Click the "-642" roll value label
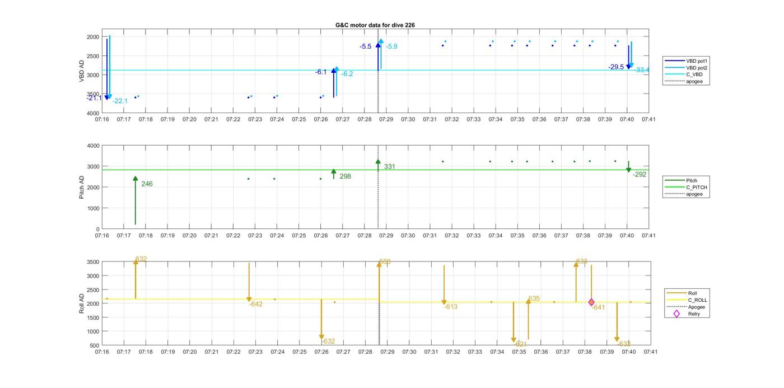This screenshot has width=784, height=388. point(255,304)
